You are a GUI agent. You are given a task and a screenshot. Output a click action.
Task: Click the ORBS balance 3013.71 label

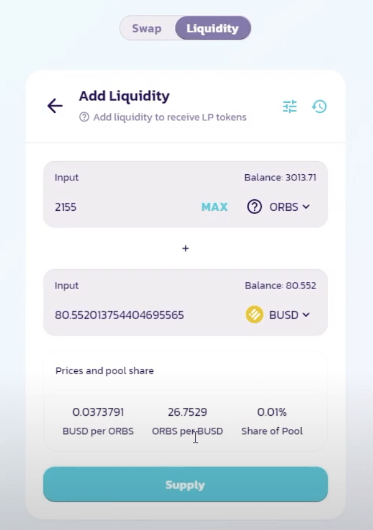(x=280, y=178)
